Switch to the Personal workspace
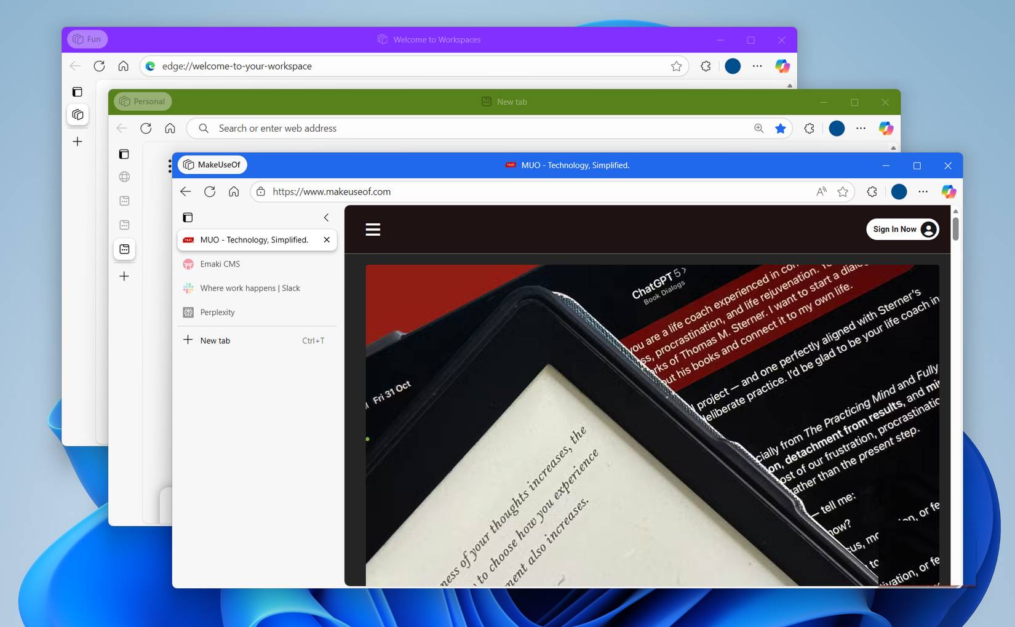This screenshot has height=627, width=1015. (141, 101)
